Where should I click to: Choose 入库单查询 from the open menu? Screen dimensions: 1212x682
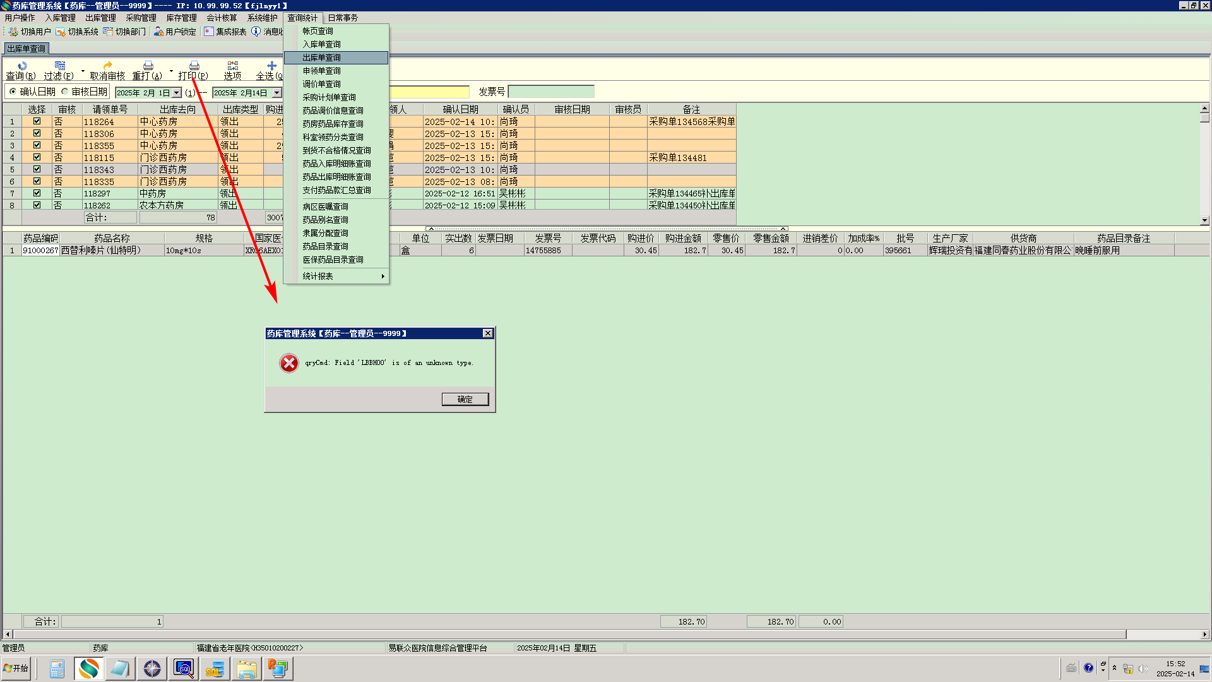pyautogui.click(x=321, y=44)
